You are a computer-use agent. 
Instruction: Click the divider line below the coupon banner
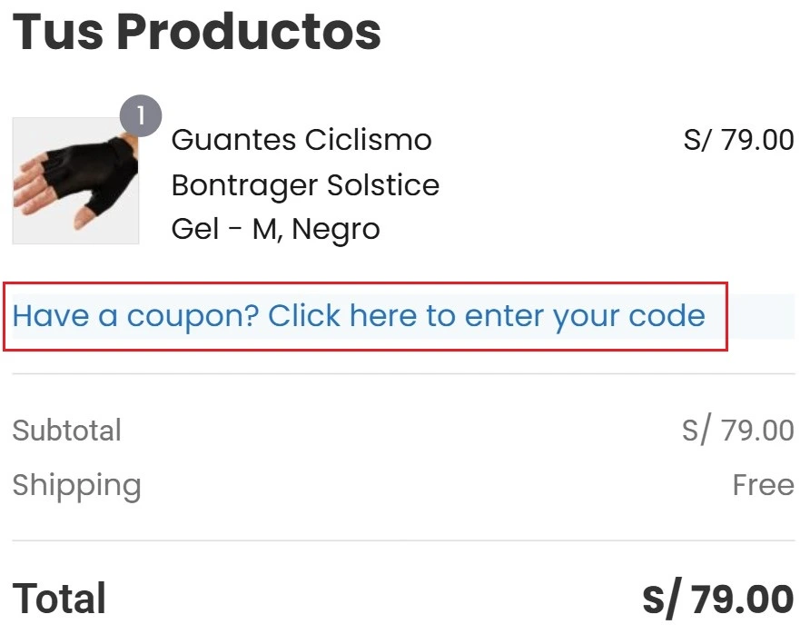pyautogui.click(x=405, y=372)
